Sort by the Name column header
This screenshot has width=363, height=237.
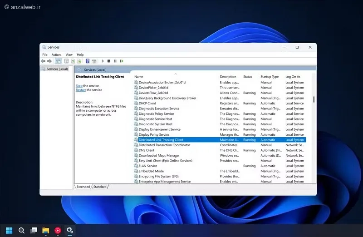pyautogui.click(x=139, y=77)
